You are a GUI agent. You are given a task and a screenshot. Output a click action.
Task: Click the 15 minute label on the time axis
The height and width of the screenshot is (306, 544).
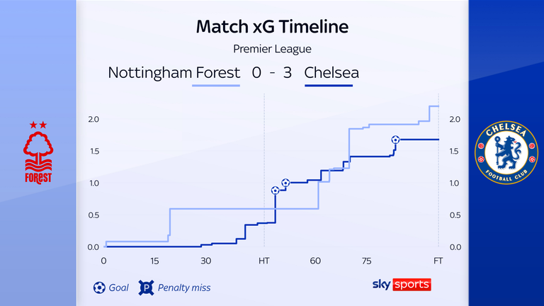point(155,261)
